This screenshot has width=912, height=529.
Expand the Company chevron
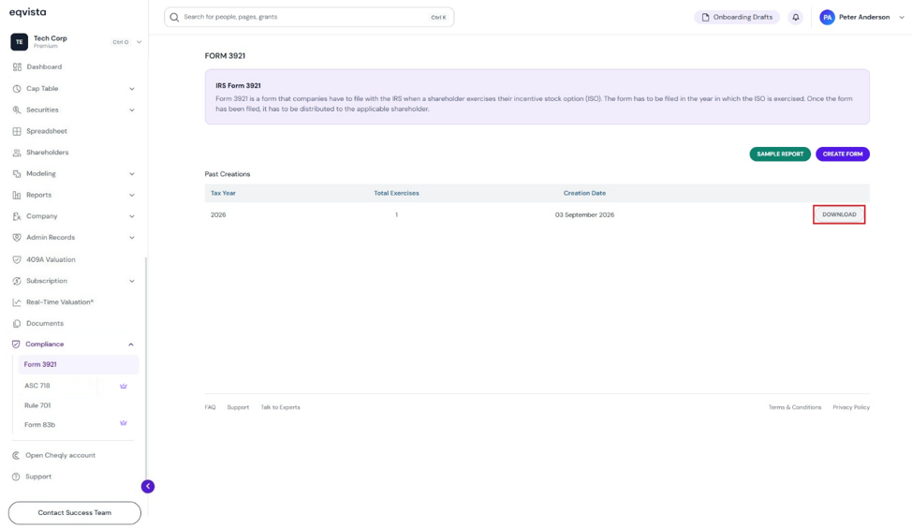pos(132,216)
